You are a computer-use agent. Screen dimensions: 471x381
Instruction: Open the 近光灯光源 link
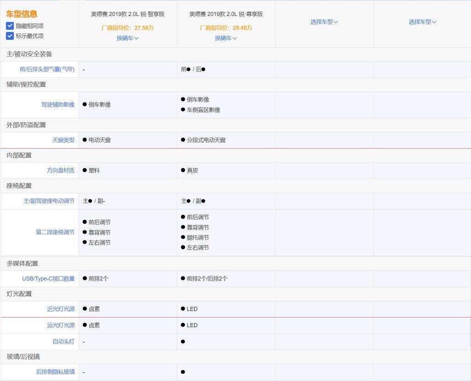61,309
